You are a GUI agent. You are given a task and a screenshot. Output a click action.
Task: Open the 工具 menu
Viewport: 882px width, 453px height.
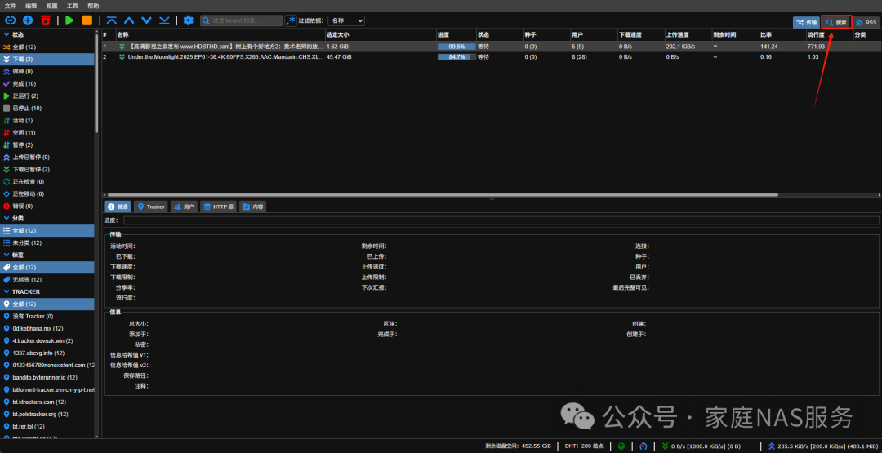point(73,6)
